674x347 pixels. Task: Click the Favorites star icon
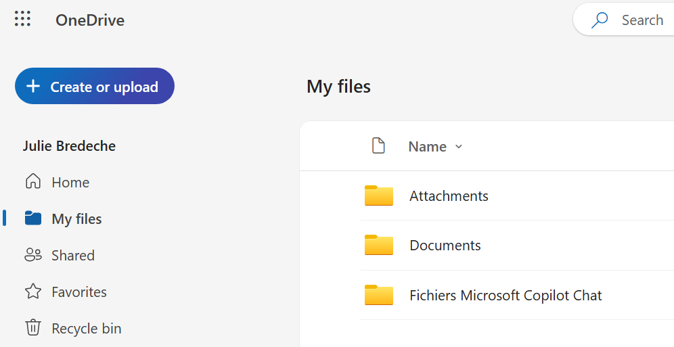click(32, 292)
